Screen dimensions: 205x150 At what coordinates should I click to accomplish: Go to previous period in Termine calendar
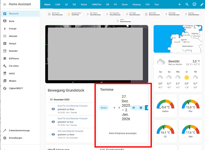[x=114, y=108]
